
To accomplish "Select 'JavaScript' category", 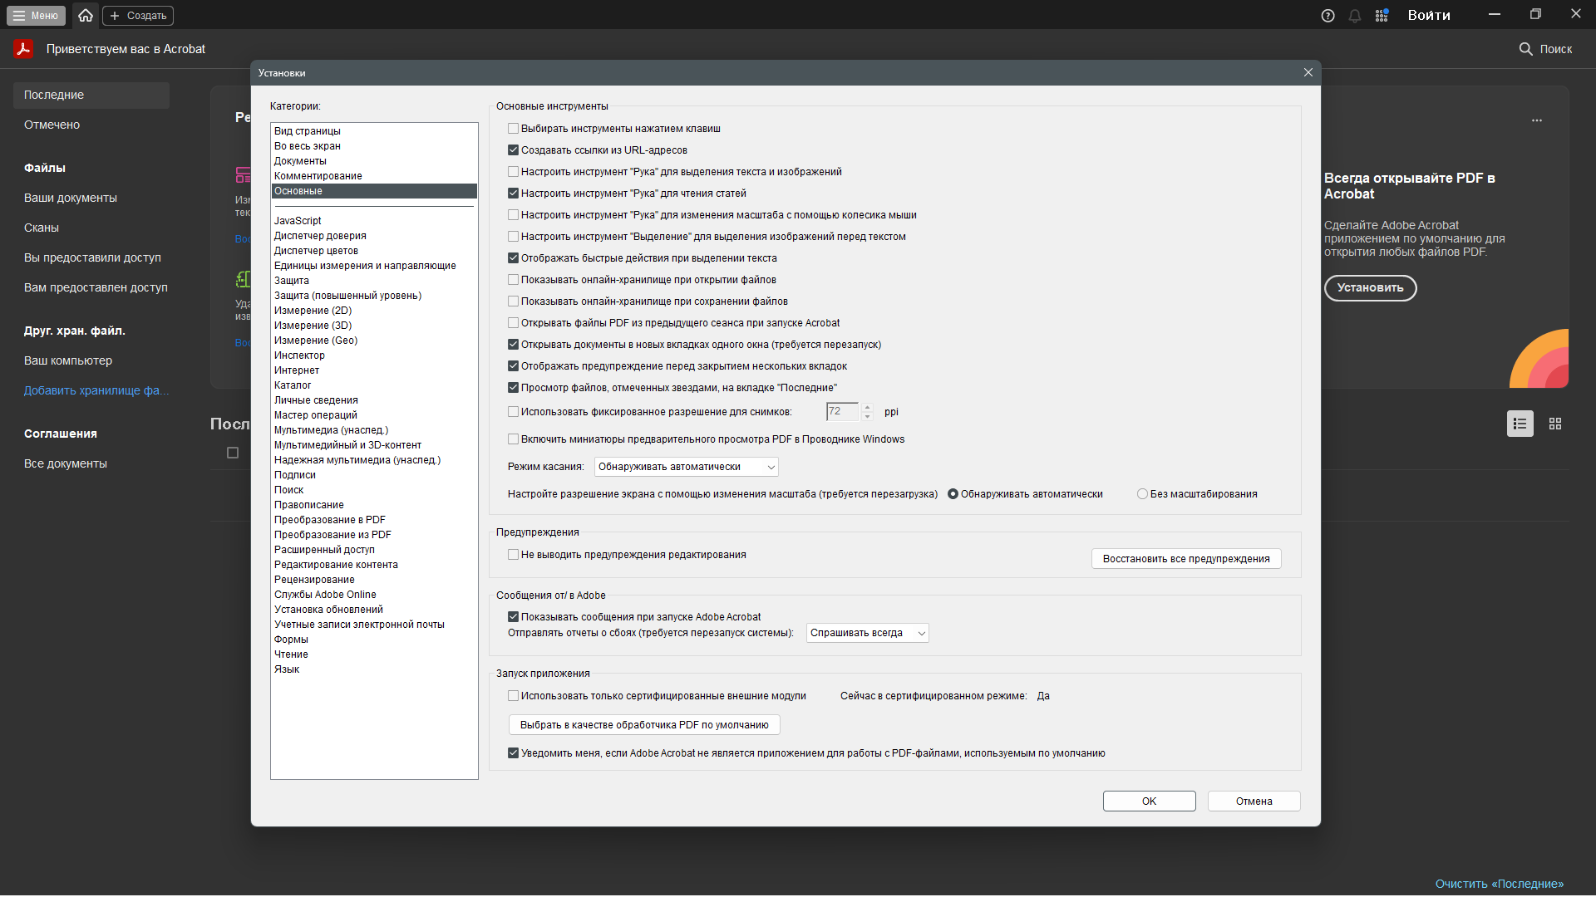I will click(x=374, y=221).
